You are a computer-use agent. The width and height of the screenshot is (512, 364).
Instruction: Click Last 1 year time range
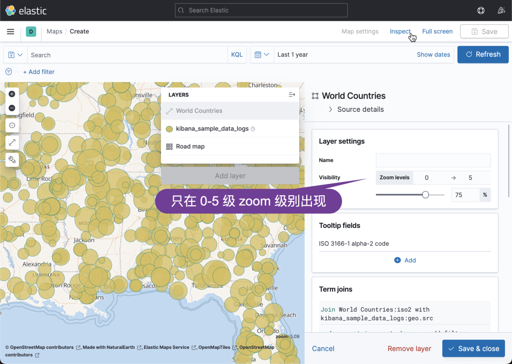(293, 55)
